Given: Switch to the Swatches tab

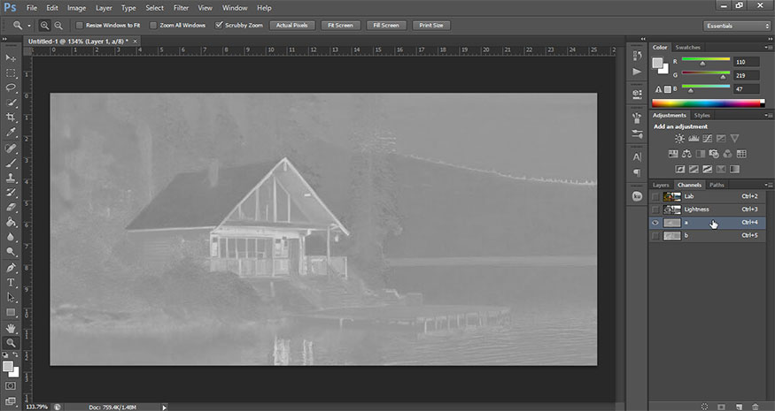Looking at the screenshot, I should tap(687, 47).
